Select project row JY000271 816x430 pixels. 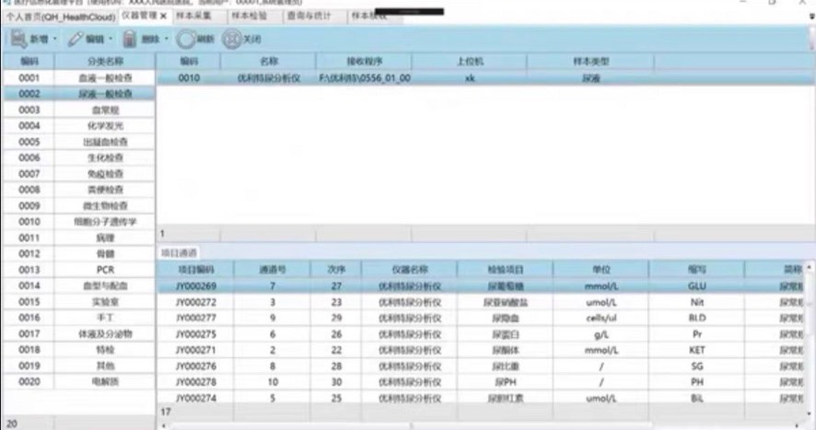tap(482, 350)
